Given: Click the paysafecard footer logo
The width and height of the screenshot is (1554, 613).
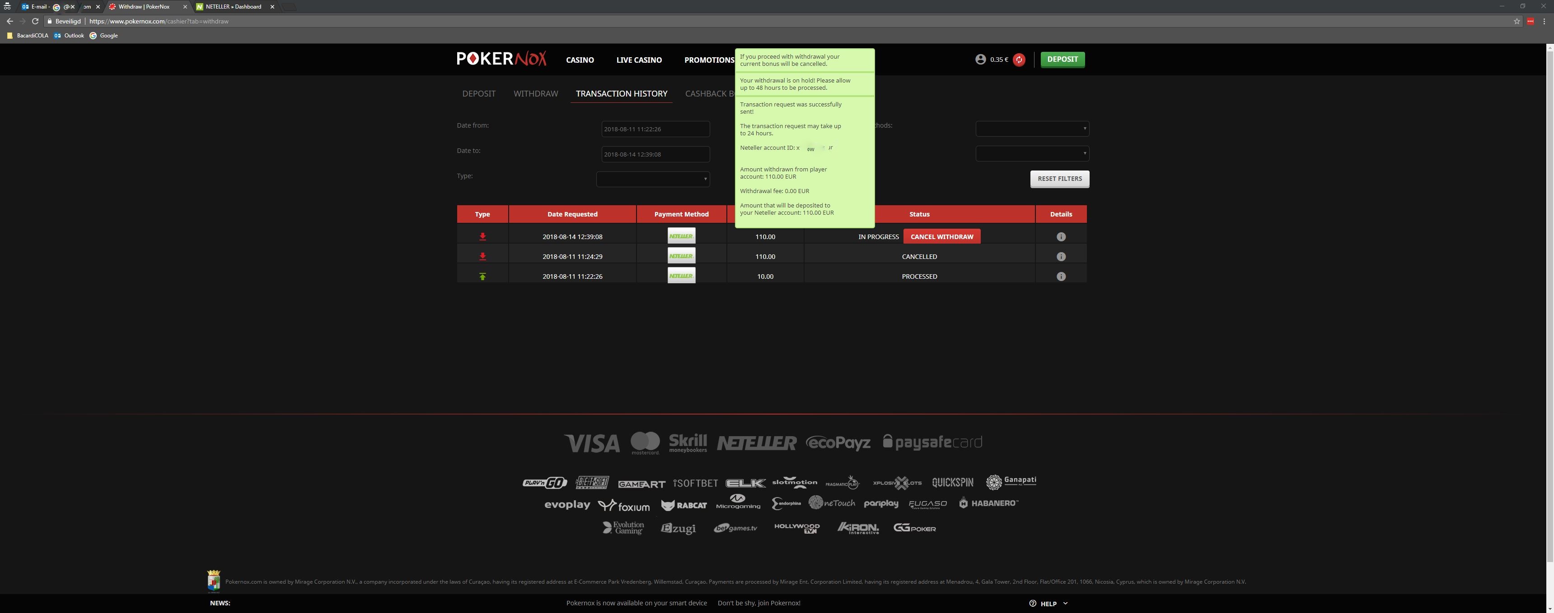Looking at the screenshot, I should [932, 442].
